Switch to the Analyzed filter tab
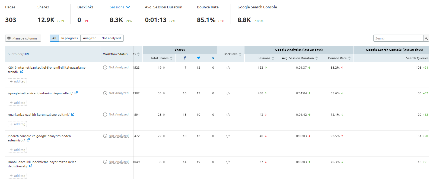This screenshot has height=179, width=433. click(x=90, y=38)
